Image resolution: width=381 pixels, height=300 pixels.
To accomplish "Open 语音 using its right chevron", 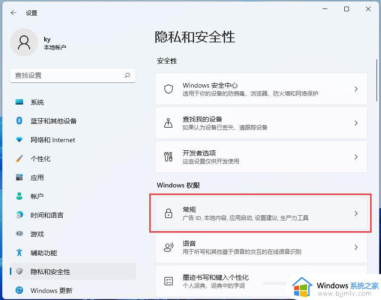I will 356,247.
